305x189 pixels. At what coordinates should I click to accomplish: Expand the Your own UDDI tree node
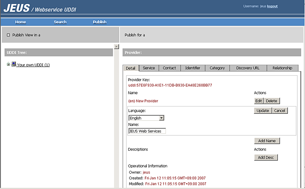click(x=8, y=64)
